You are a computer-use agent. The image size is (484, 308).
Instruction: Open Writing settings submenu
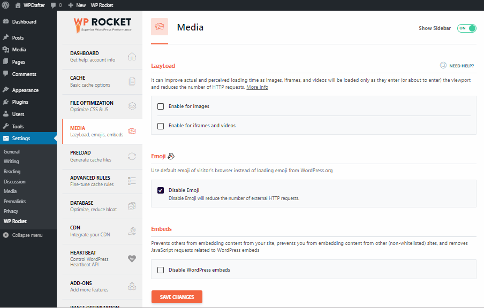click(11, 161)
